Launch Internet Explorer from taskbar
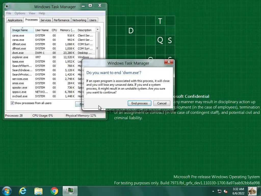261x196 pixels. pos(23,191)
